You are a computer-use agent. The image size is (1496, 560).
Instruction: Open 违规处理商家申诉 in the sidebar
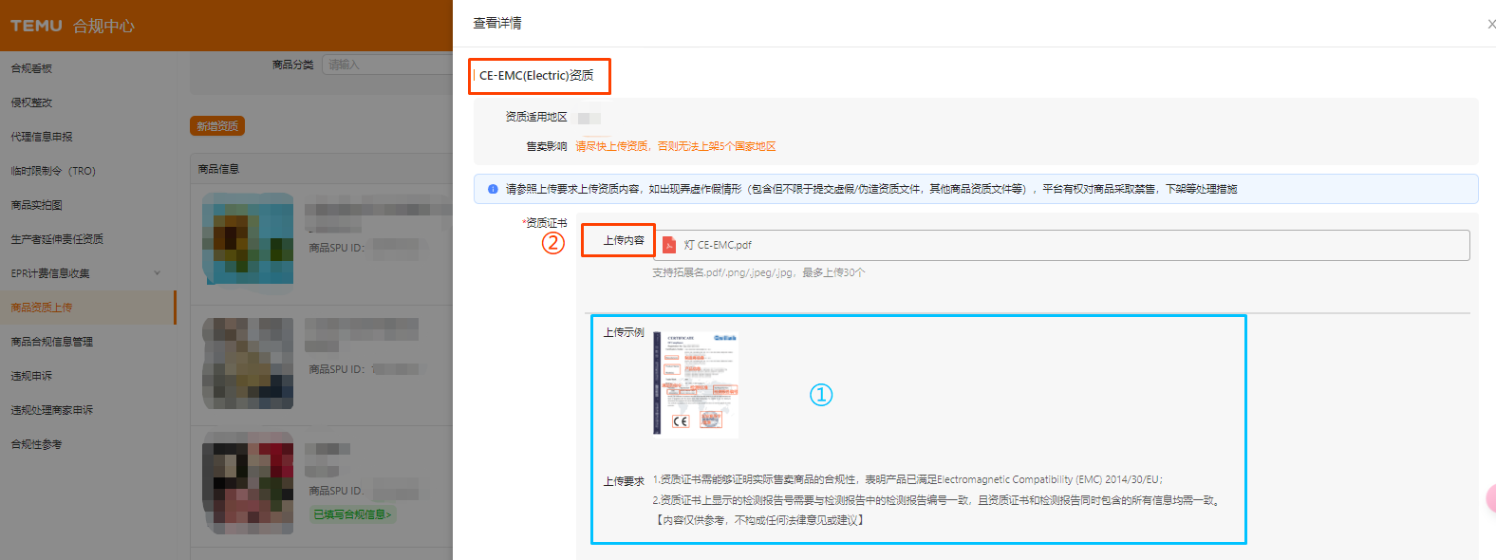coord(51,410)
